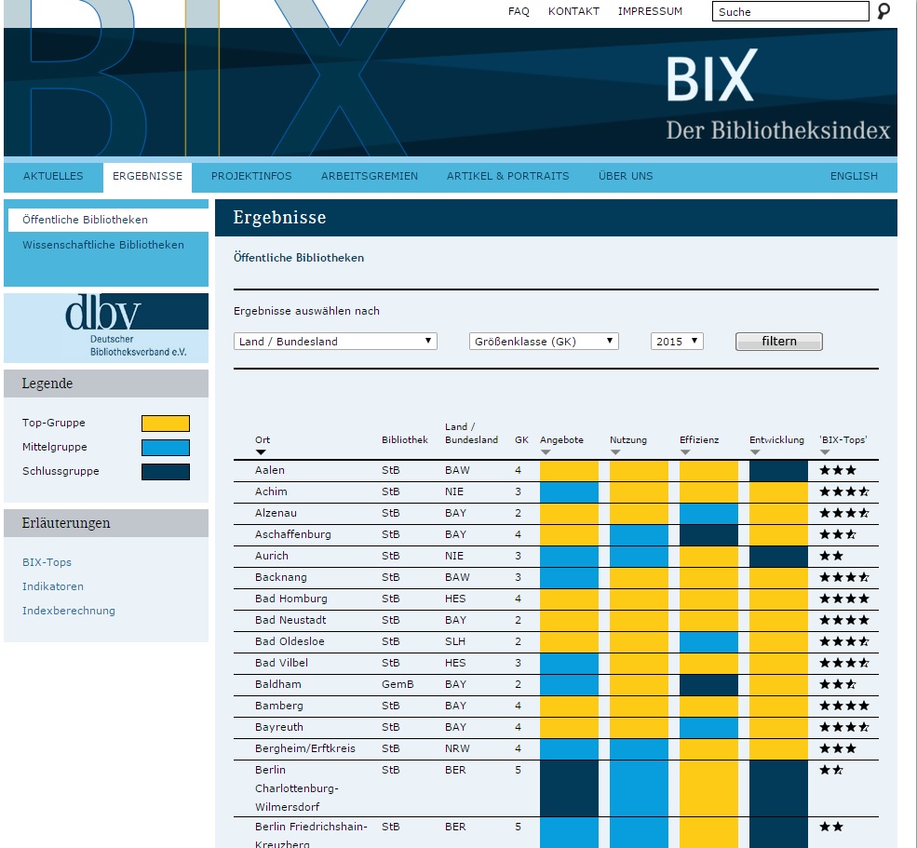Image resolution: width=917 pixels, height=848 pixels.
Task: Click the Baldham row name
Action: tap(277, 684)
